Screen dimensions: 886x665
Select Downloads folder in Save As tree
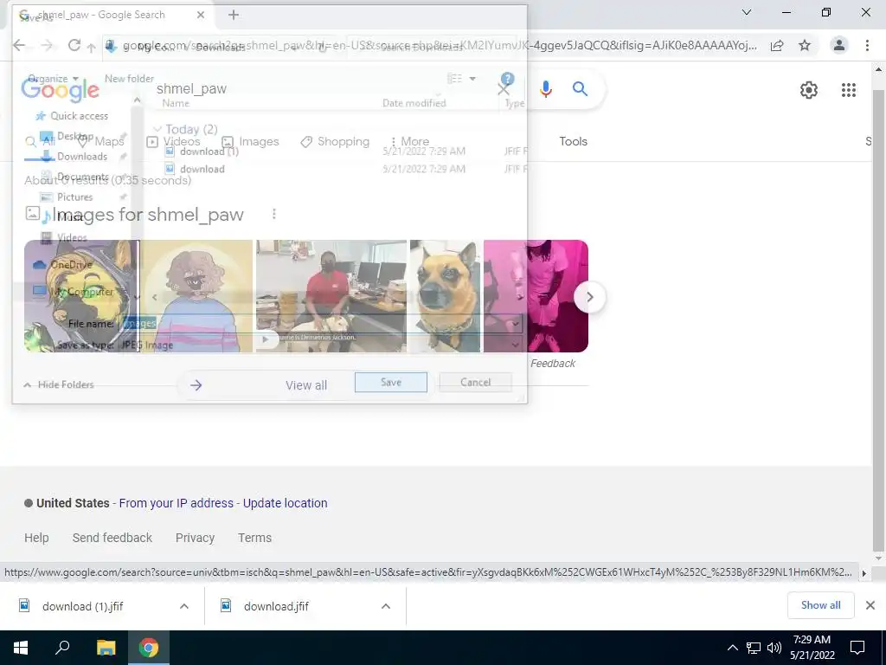tap(76, 157)
